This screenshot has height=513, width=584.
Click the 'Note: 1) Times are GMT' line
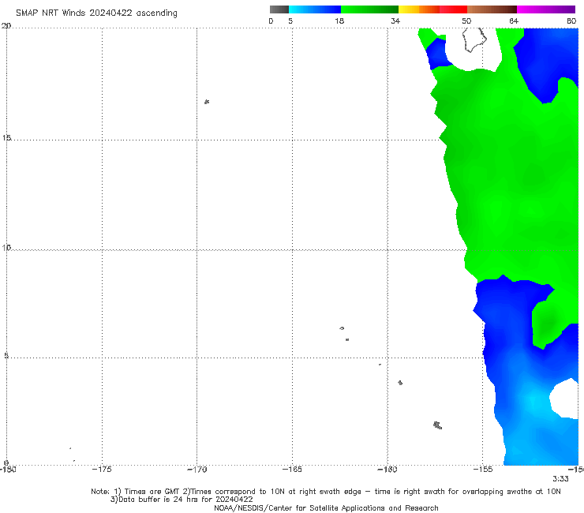tap(326, 492)
